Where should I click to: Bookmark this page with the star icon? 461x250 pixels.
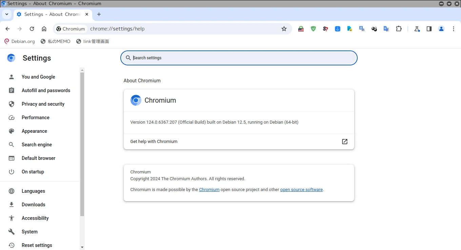click(284, 29)
